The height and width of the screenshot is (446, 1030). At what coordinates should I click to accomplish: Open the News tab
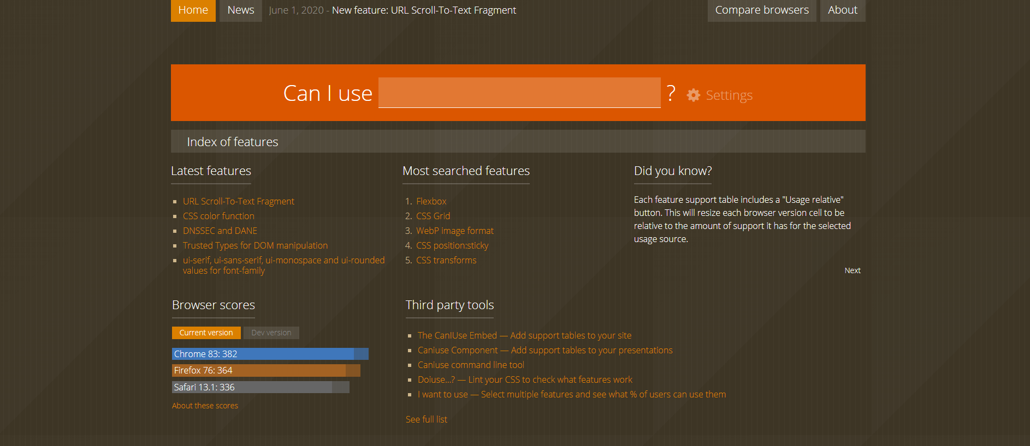(241, 10)
